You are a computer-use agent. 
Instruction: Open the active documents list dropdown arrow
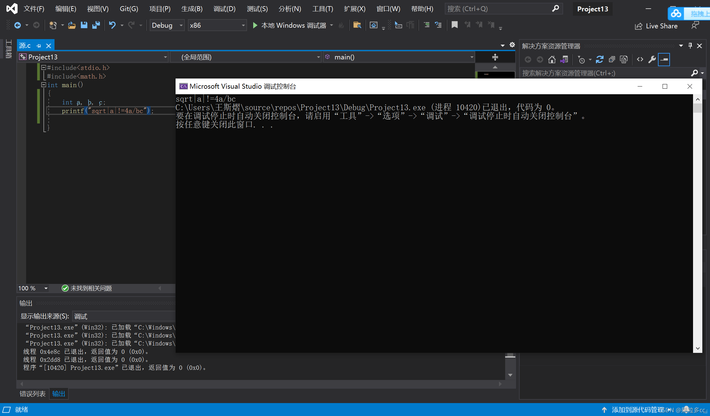pos(503,46)
